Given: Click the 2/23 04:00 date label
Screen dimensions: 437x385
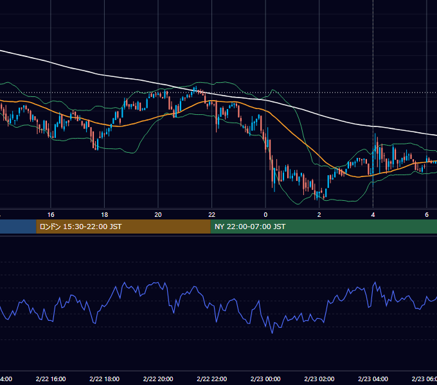Looking at the screenshot, I should pyautogui.click(x=373, y=379).
